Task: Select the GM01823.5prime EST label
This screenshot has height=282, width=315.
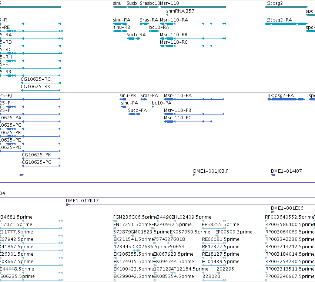Action: [x=150, y=232]
